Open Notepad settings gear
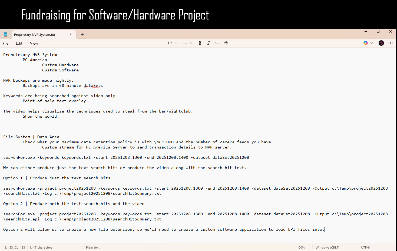The image size is (397, 251). pyautogui.click(x=390, y=43)
